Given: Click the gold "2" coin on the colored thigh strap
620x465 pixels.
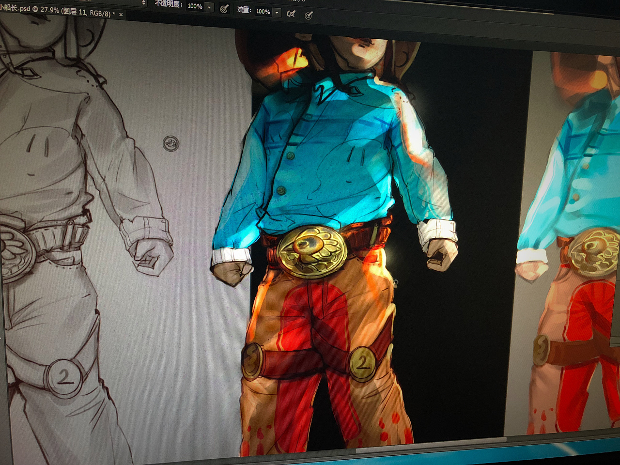Looking at the screenshot, I should [363, 363].
